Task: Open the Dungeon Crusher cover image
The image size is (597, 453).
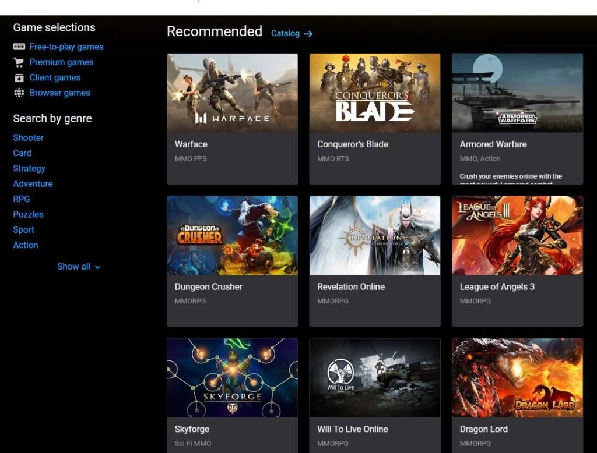Action: coord(232,235)
